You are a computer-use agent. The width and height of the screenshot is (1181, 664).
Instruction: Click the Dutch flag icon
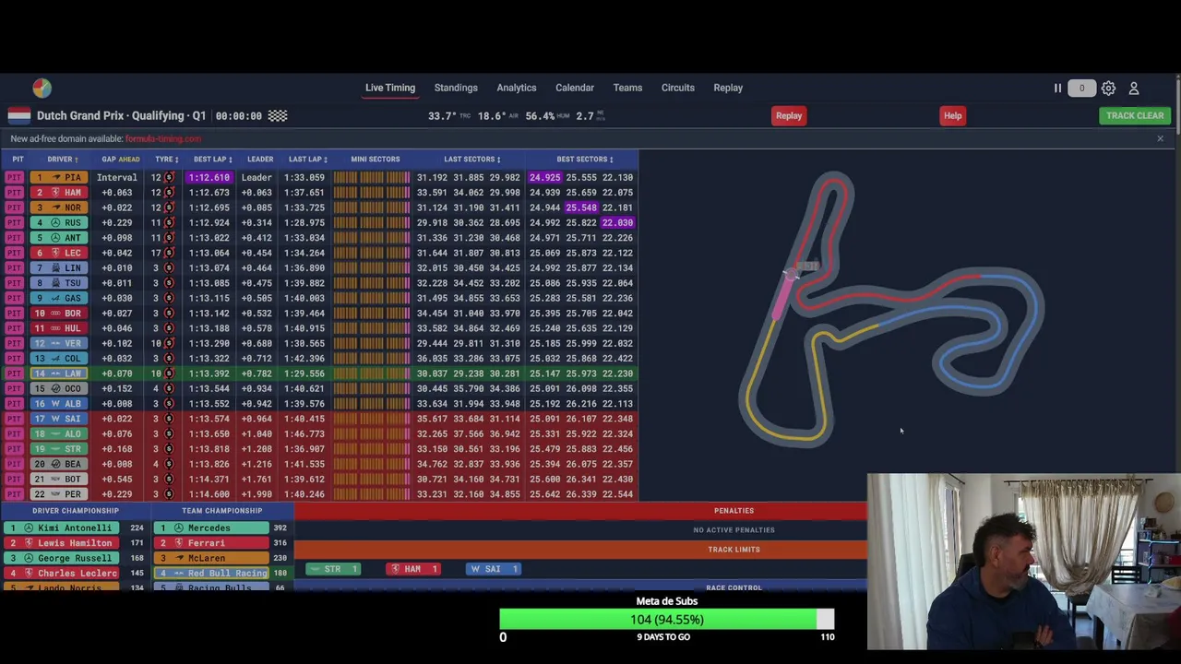pos(19,115)
